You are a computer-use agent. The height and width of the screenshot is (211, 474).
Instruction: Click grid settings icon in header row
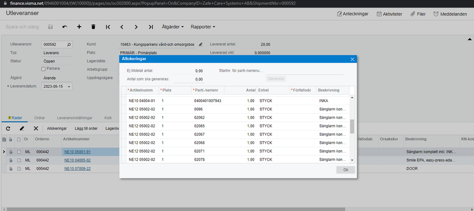[x=4, y=139]
